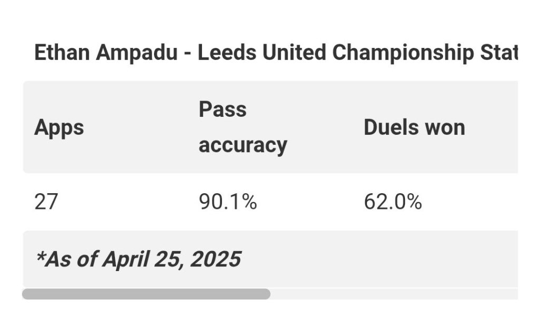Select the Apps column header

coord(59,128)
